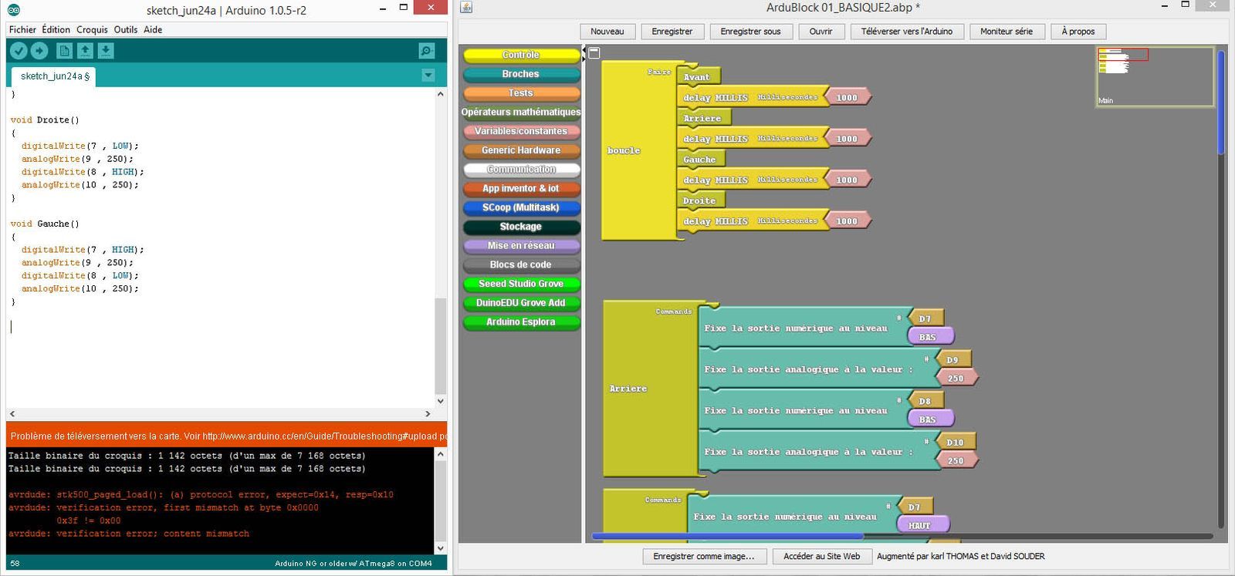Open the App inventor & iot drawer
Image resolution: width=1235 pixels, height=576 pixels.
tap(521, 188)
